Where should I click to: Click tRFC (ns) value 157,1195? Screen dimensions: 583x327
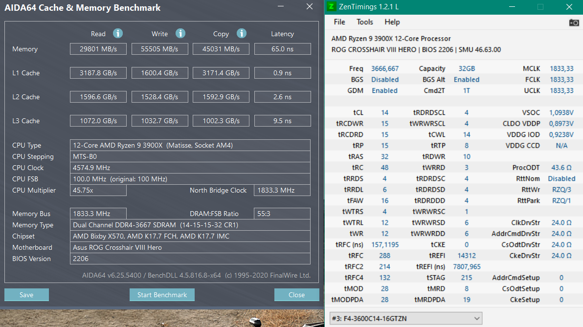[x=385, y=244]
